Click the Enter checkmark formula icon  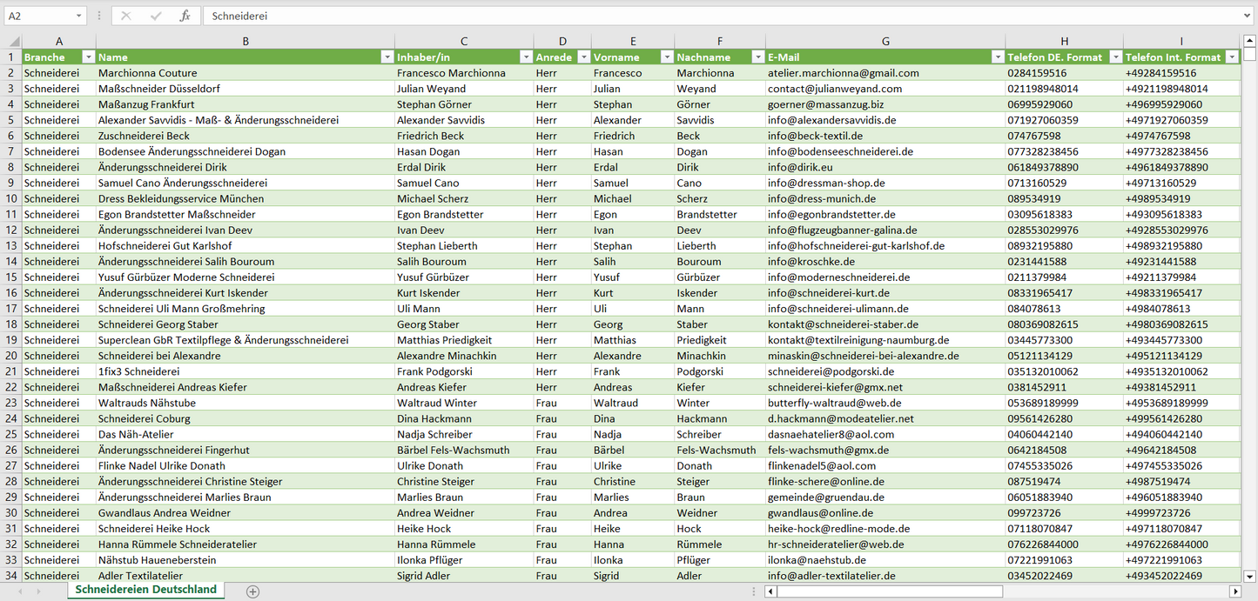[x=156, y=16]
